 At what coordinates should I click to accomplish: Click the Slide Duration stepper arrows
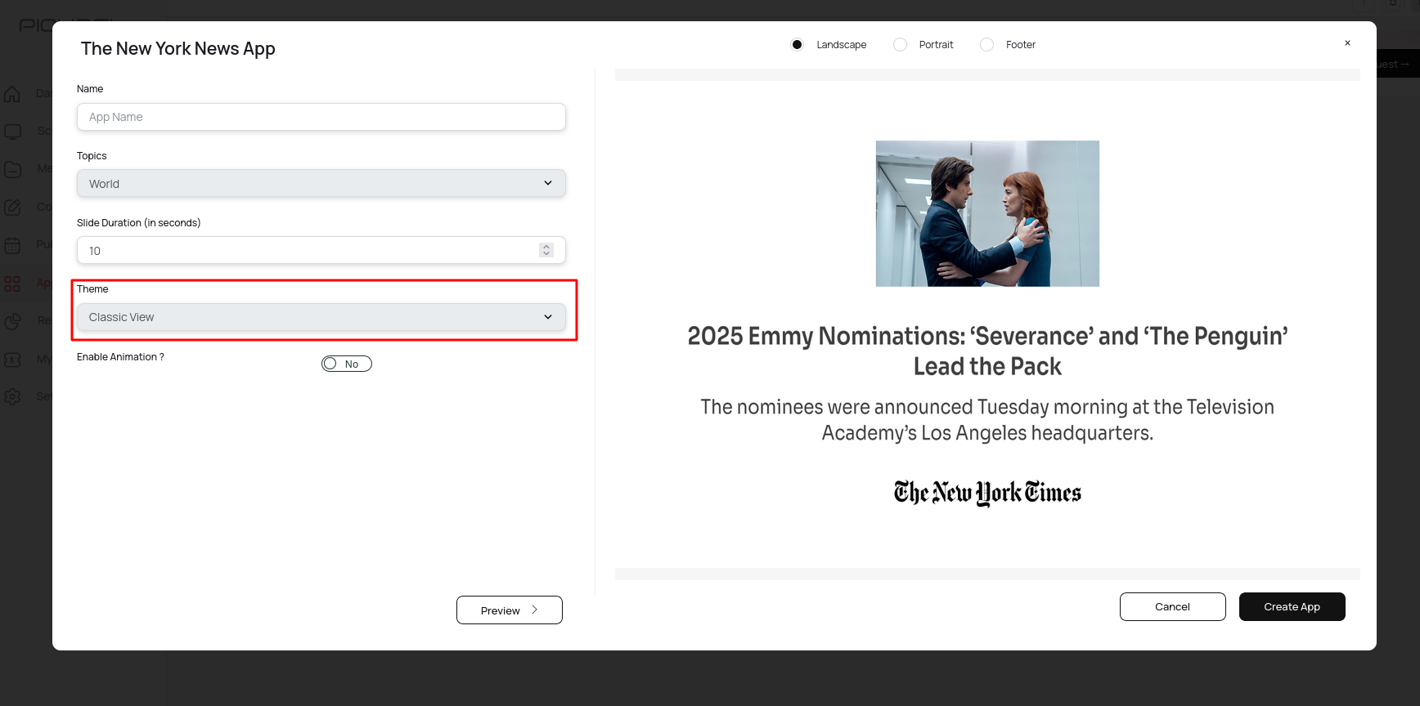(546, 250)
